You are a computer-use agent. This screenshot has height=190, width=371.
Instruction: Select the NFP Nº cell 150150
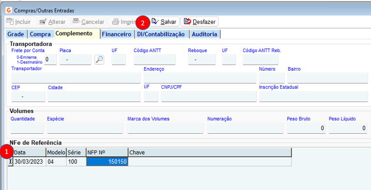[x=107, y=162]
